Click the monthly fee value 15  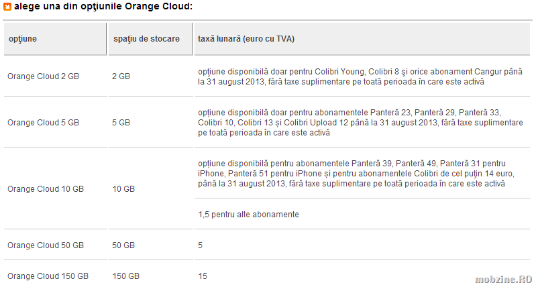(203, 276)
